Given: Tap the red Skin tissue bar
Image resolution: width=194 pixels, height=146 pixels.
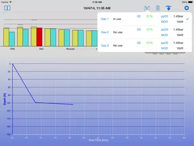Looking at the screenshot, I should tap(39, 37).
